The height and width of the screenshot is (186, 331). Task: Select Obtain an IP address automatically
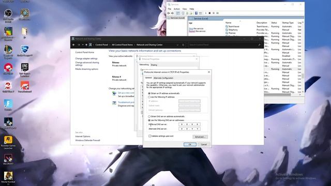tap(149, 93)
